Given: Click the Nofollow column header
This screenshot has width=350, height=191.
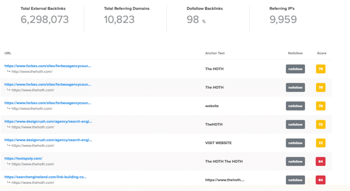Looking at the screenshot, I should 295,53.
